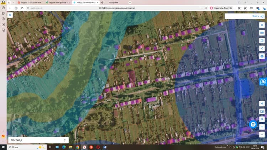Select the area selection tool

click(x=262, y=41)
